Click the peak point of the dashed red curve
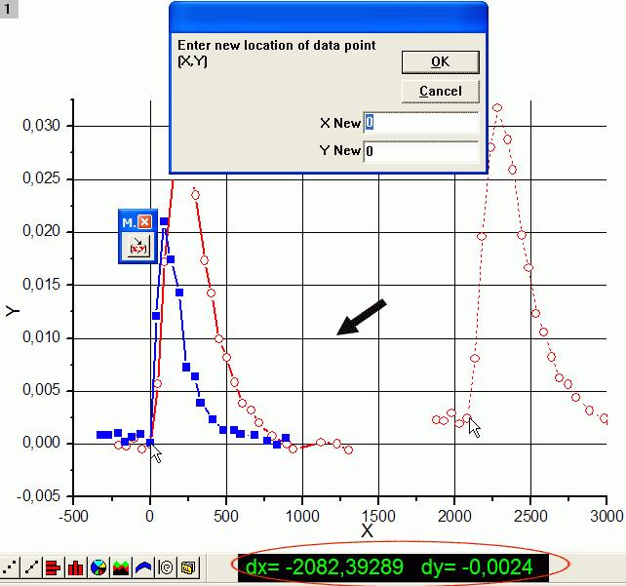The width and height of the screenshot is (626, 586). (497, 108)
